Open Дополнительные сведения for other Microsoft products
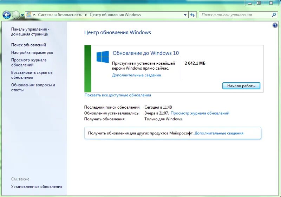The image size is (281, 197). pyautogui.click(x=219, y=133)
